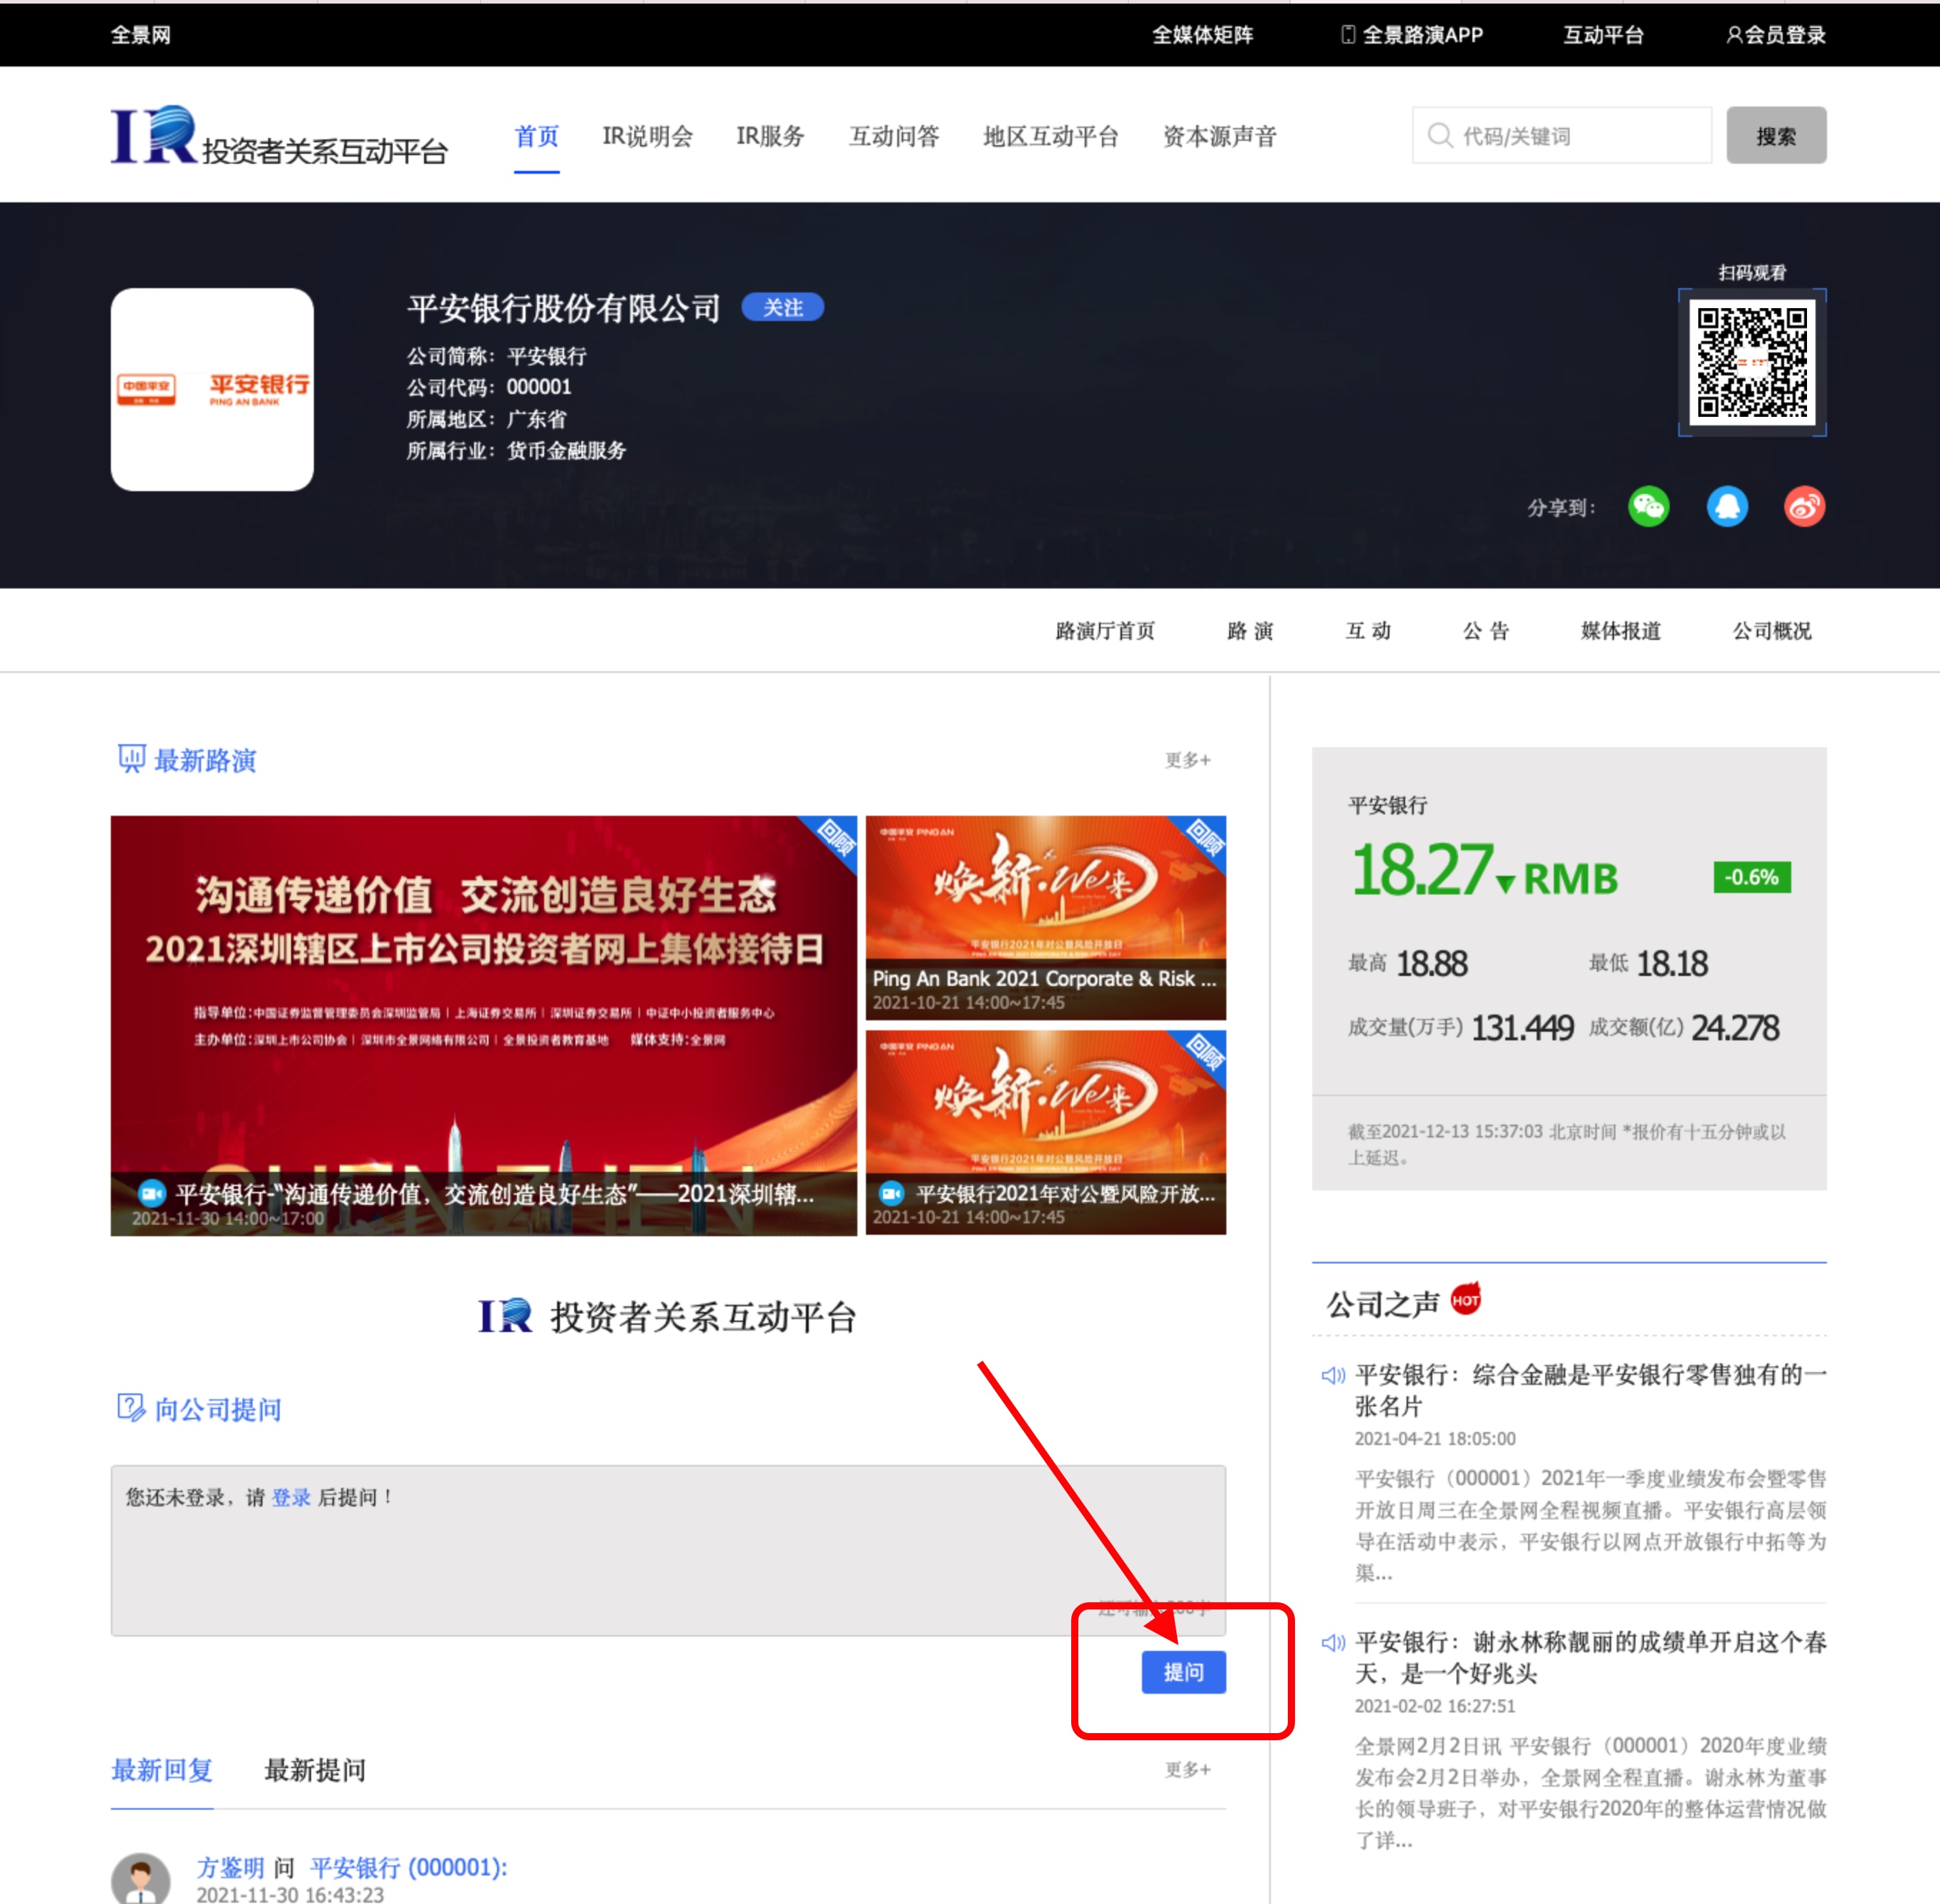1940x1904 pixels.
Task: Switch to 媒体报道 tab
Action: (1620, 631)
